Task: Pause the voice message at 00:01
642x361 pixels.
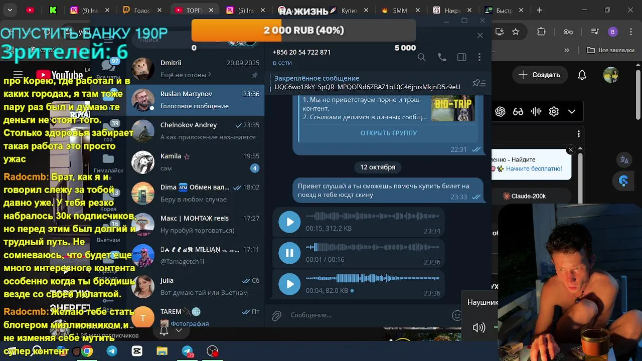Action: click(289, 253)
